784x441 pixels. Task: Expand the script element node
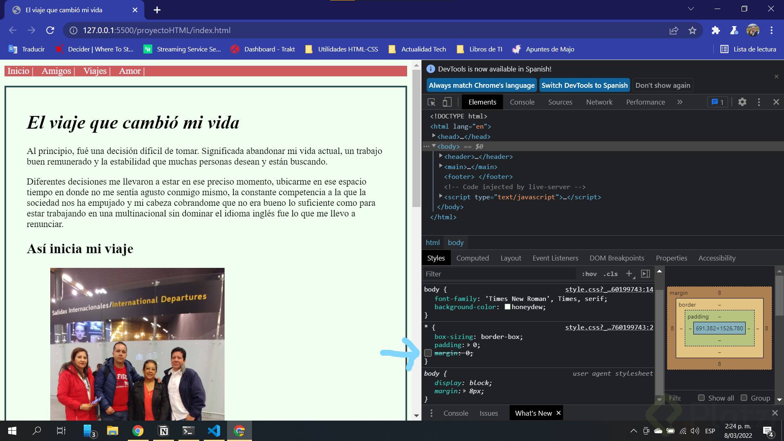(441, 196)
